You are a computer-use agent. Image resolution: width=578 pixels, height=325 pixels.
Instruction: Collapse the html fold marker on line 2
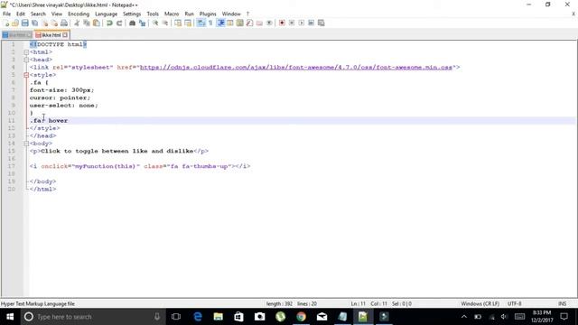click(26, 52)
